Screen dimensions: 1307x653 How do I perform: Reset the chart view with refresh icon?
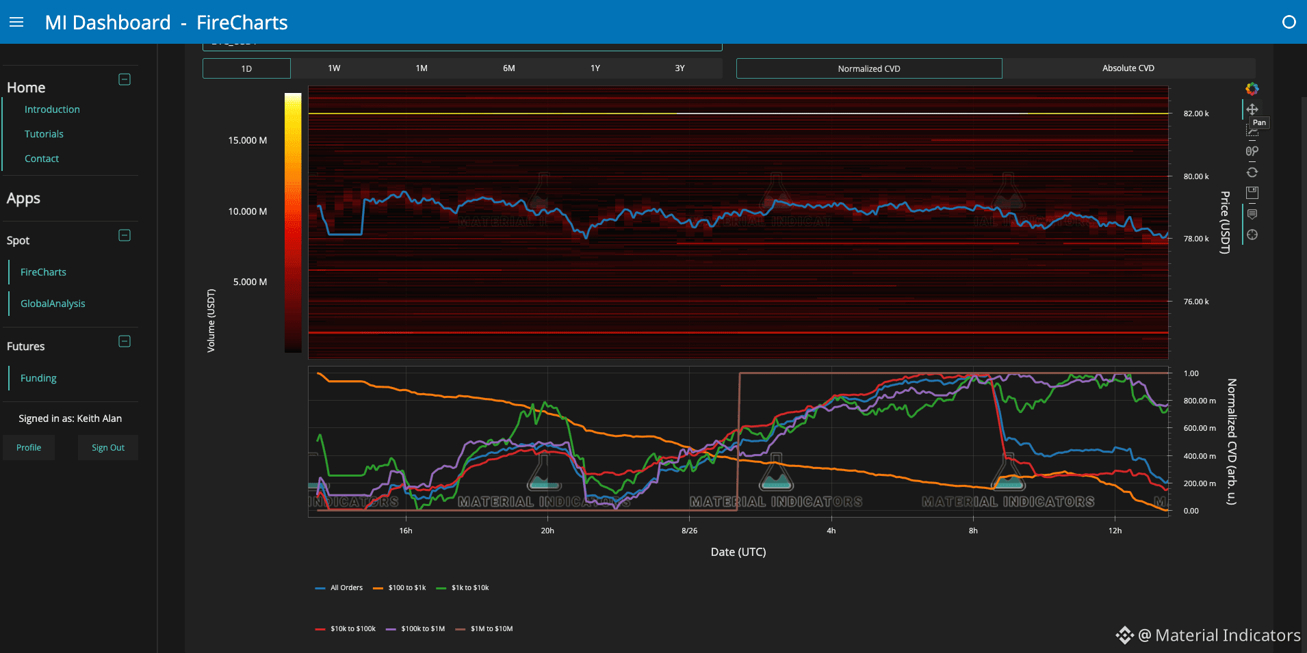click(1252, 172)
